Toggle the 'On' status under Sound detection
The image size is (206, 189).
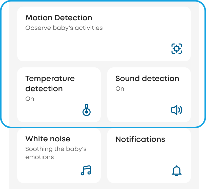[120, 89]
